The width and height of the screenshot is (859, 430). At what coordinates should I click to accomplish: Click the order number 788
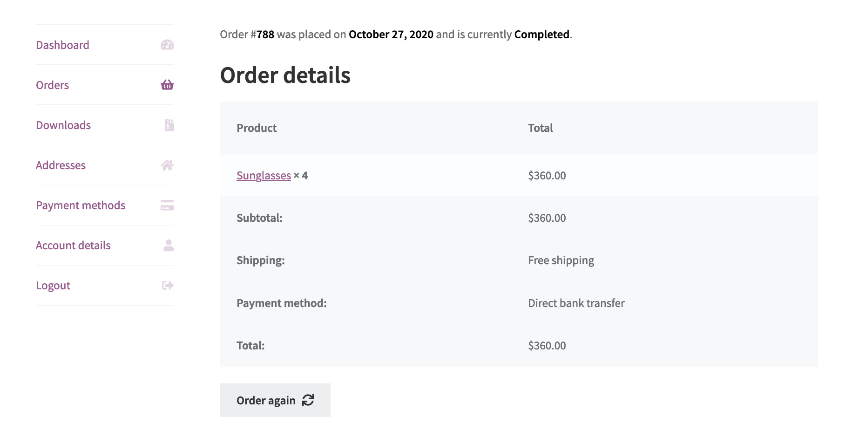[265, 34]
